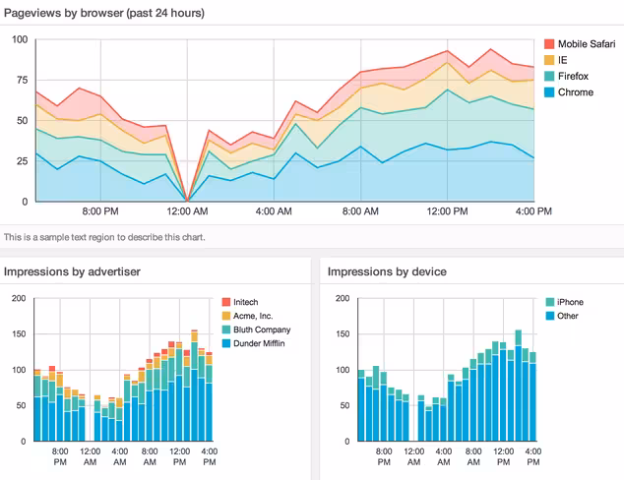
Task: Select the Chrome legend label
Action: pyautogui.click(x=576, y=92)
